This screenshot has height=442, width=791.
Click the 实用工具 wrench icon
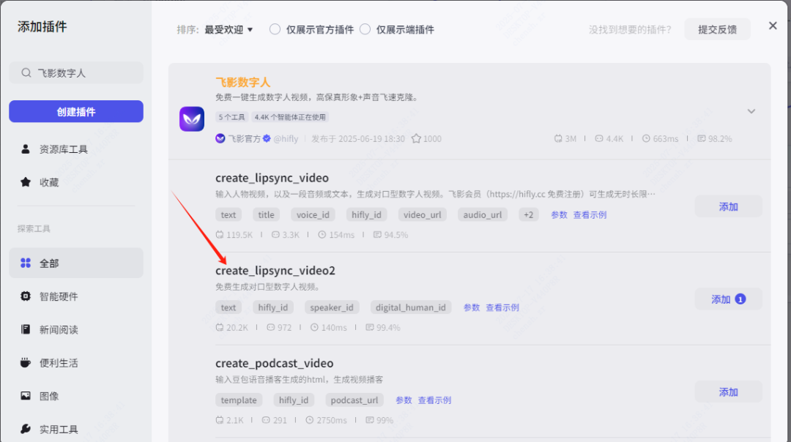pyautogui.click(x=25, y=429)
